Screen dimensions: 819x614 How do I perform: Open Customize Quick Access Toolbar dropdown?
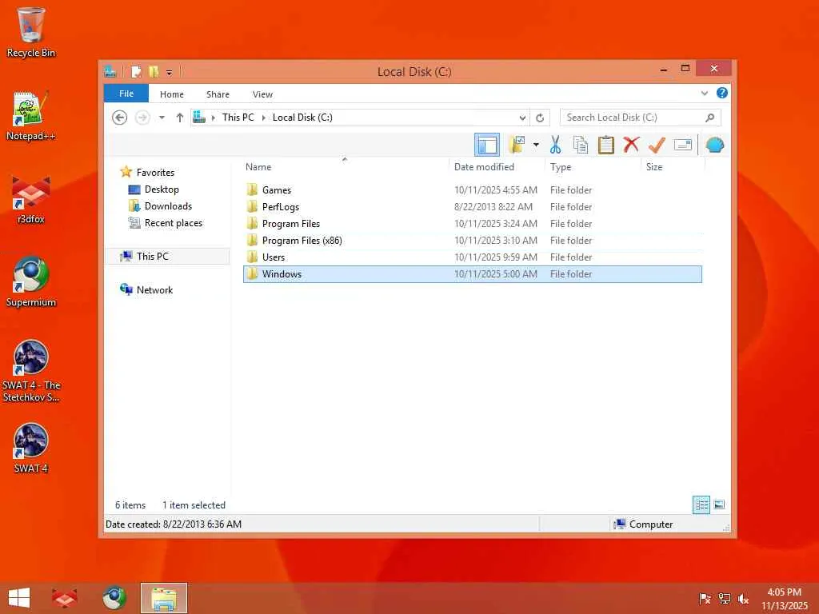click(170, 72)
